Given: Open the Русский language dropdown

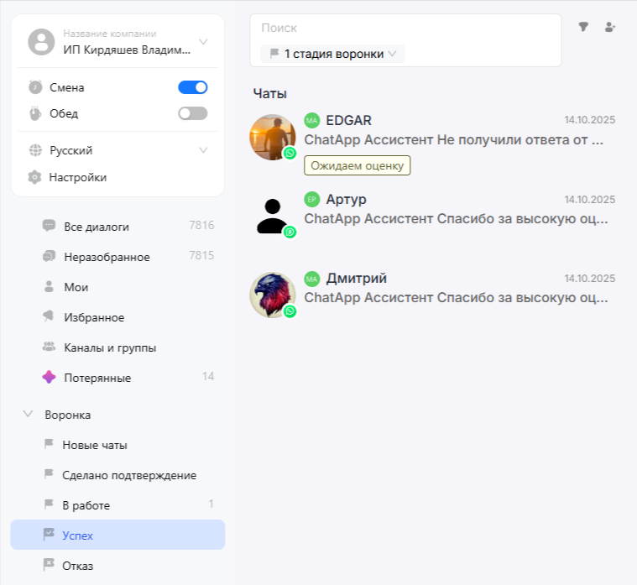Looking at the screenshot, I should point(203,151).
